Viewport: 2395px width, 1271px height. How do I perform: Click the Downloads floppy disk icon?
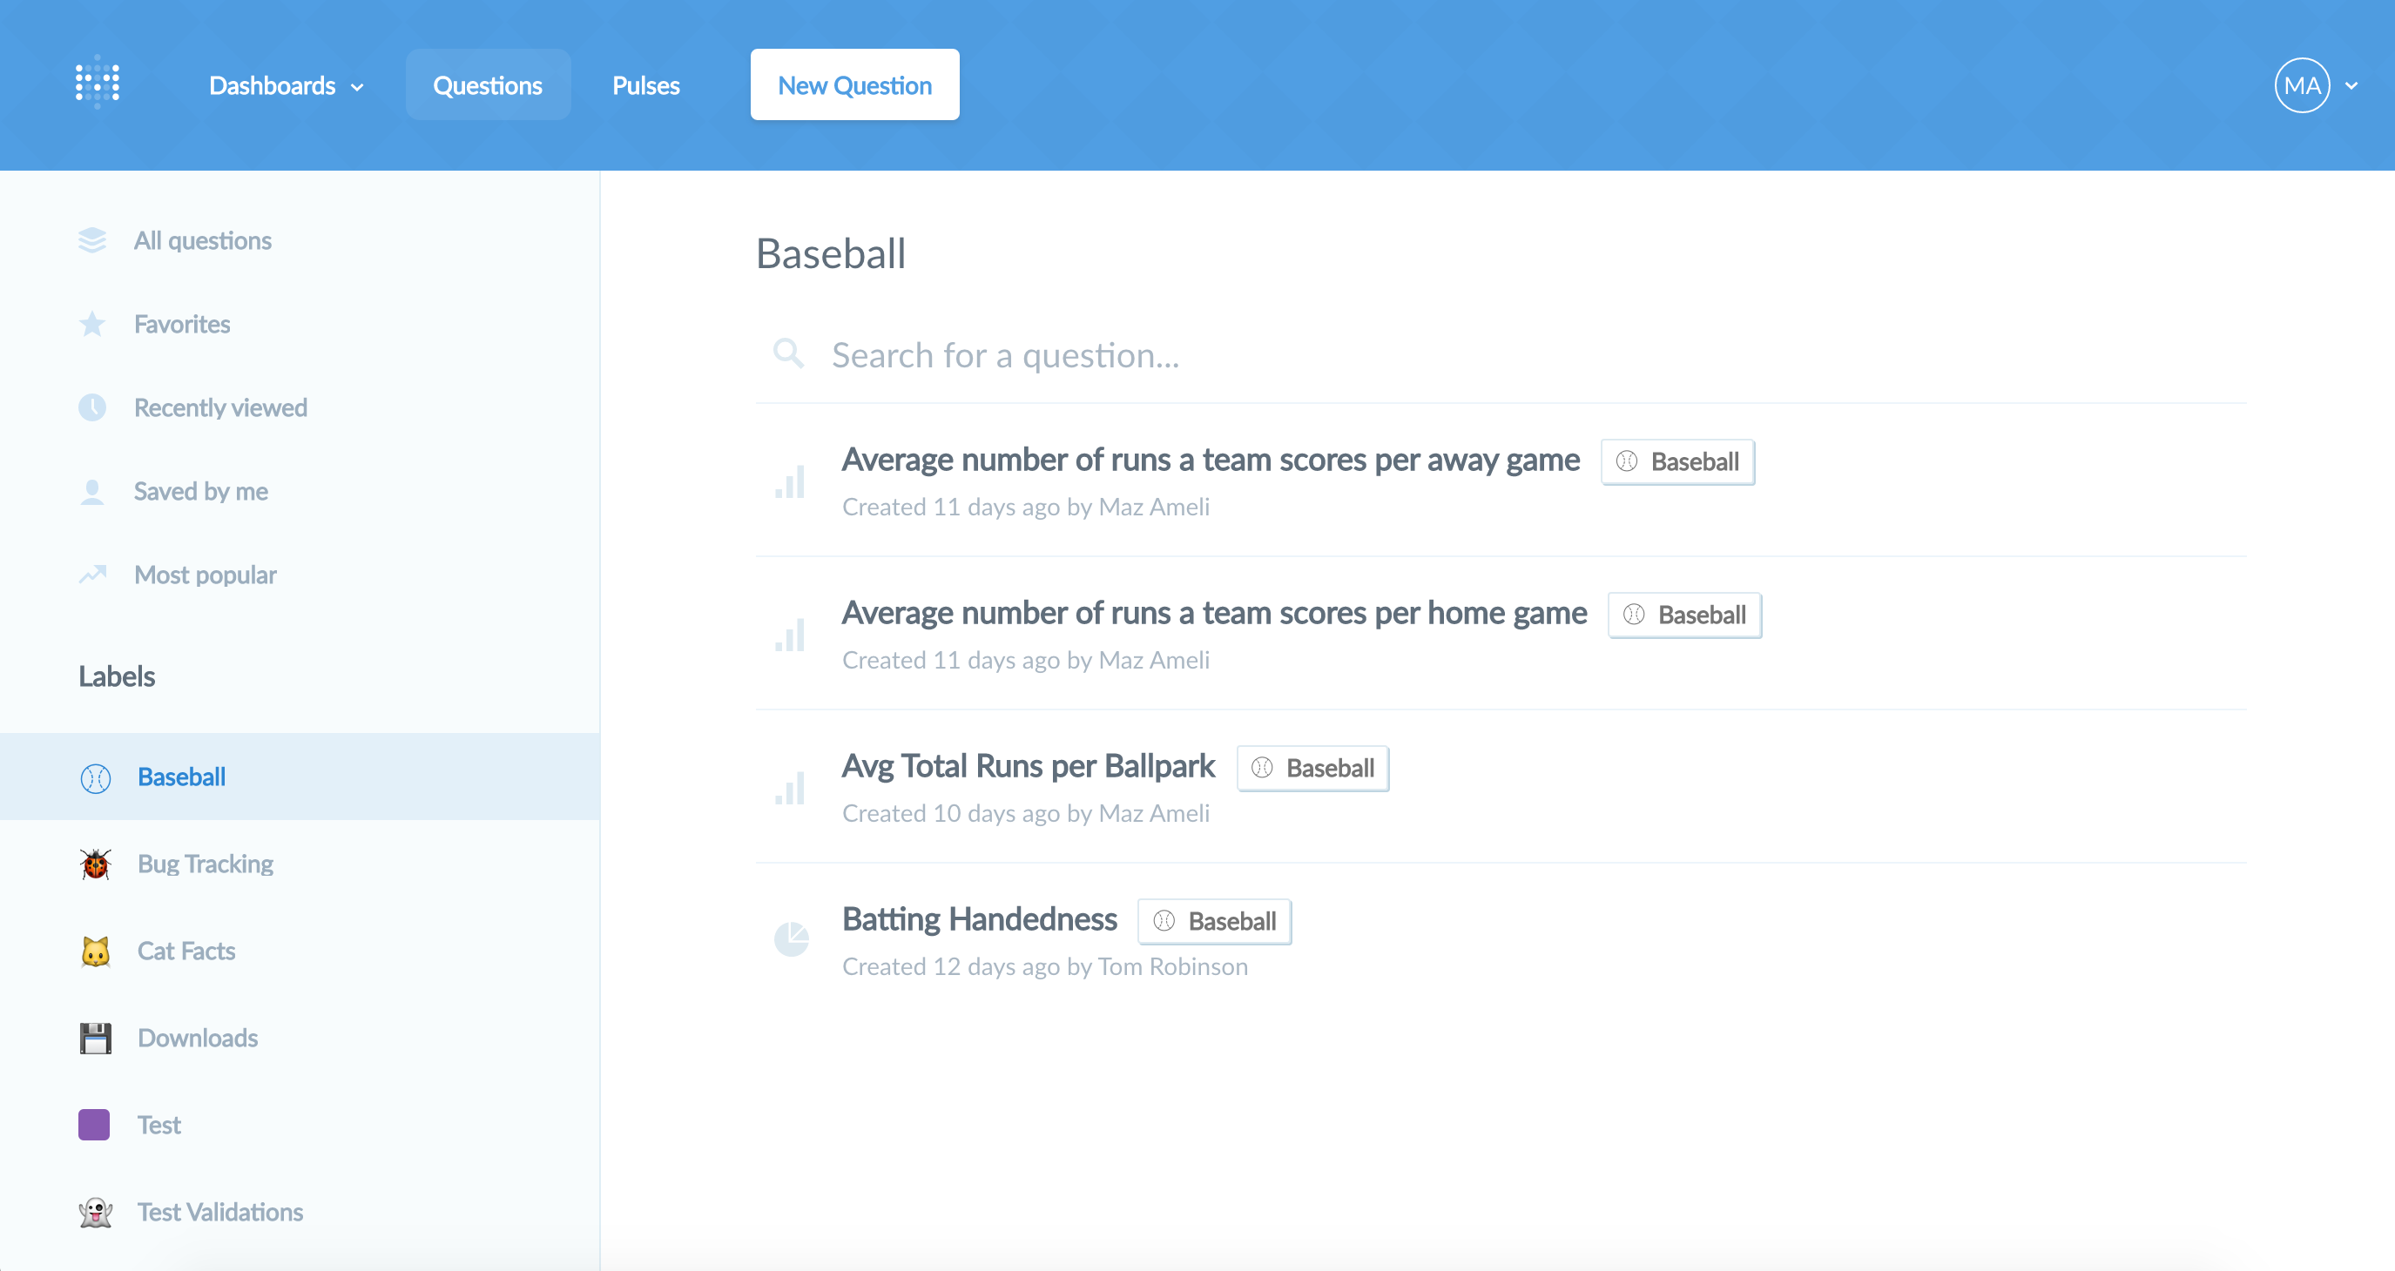pyautogui.click(x=95, y=1039)
